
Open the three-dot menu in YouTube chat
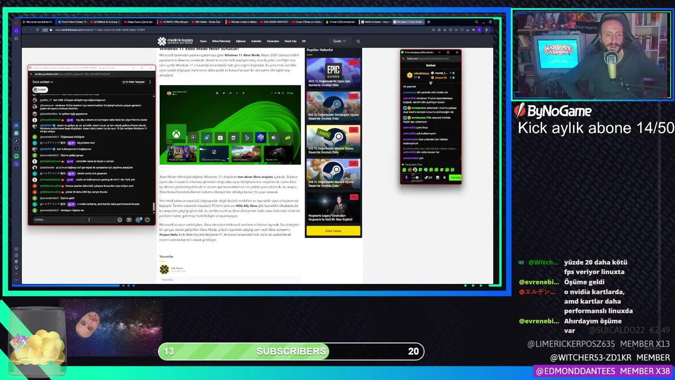point(150,82)
